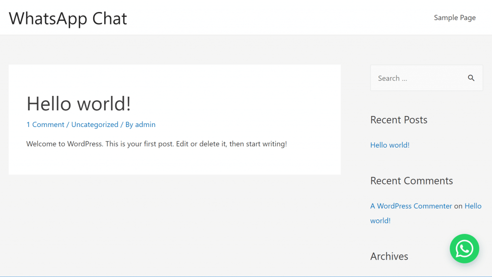Click the word By in the post meta
Viewport: 492px width, 277px height.
point(129,125)
